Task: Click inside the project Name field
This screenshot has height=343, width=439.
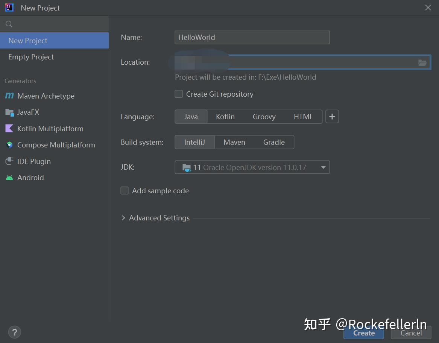Action: point(252,37)
